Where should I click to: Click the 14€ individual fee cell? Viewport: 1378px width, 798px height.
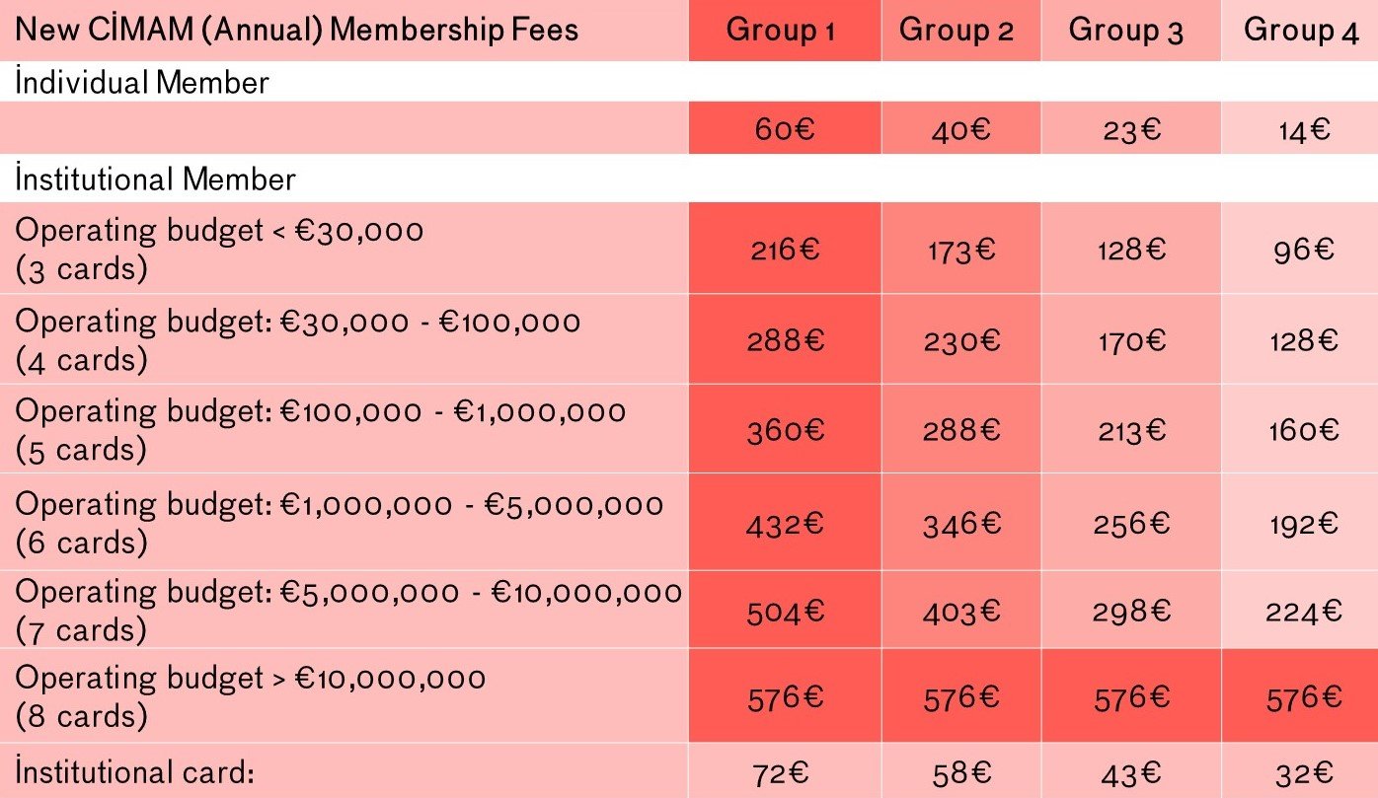pyautogui.click(x=1302, y=129)
